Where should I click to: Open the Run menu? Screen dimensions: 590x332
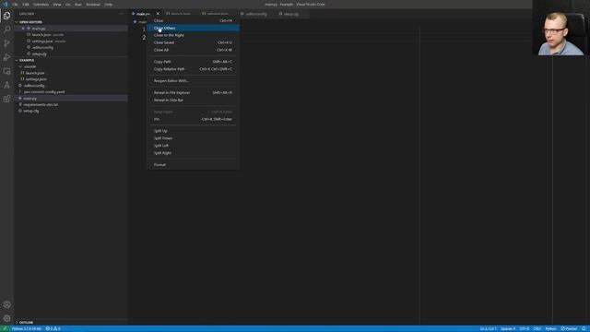[x=77, y=4]
